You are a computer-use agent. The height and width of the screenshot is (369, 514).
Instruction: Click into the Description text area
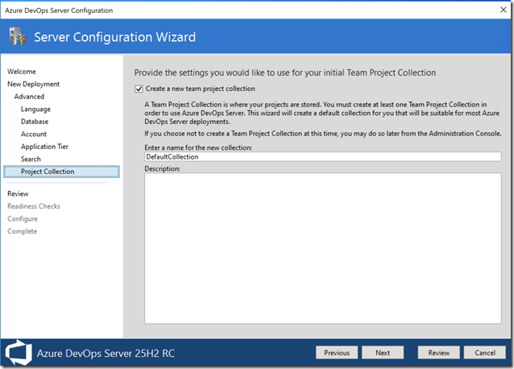323,248
